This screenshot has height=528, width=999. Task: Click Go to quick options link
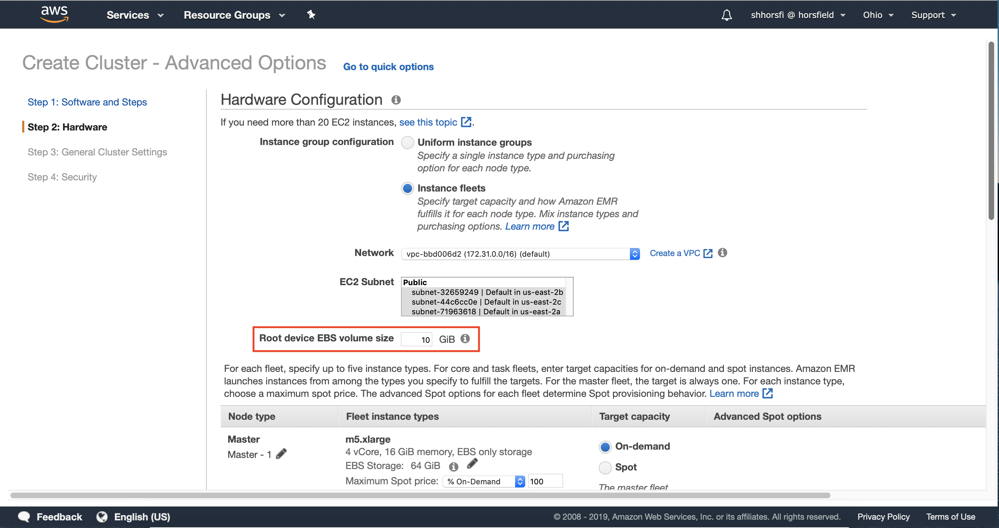point(388,67)
